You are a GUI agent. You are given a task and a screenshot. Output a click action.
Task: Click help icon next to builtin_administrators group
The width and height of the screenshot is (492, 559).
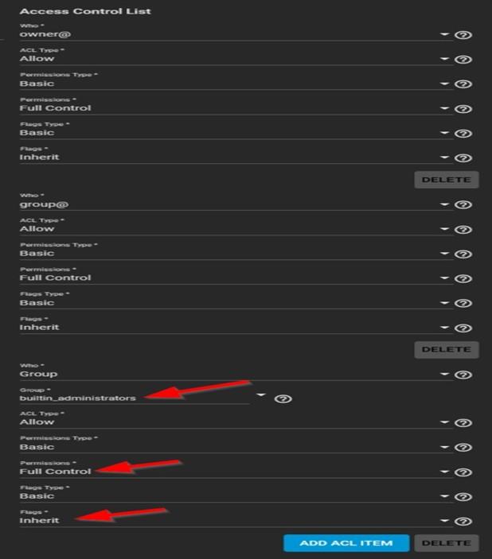point(283,398)
